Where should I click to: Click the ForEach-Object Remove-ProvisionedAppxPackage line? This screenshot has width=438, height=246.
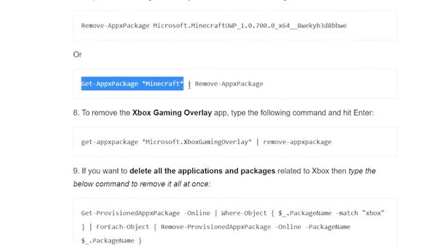tap(216, 227)
